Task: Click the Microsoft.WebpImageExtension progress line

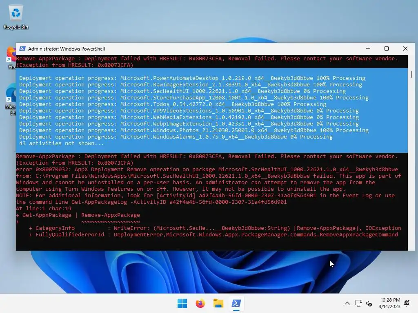Action: pyautogui.click(x=189, y=124)
